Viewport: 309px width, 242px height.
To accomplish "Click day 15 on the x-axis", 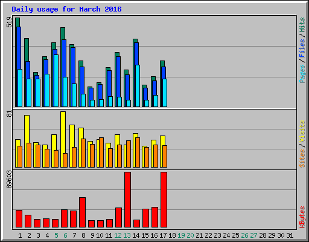I will (x=145, y=235).
